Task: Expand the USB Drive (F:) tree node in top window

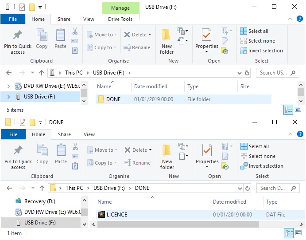Action: 9,97
